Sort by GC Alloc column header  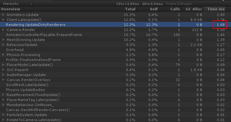tap(193, 9)
